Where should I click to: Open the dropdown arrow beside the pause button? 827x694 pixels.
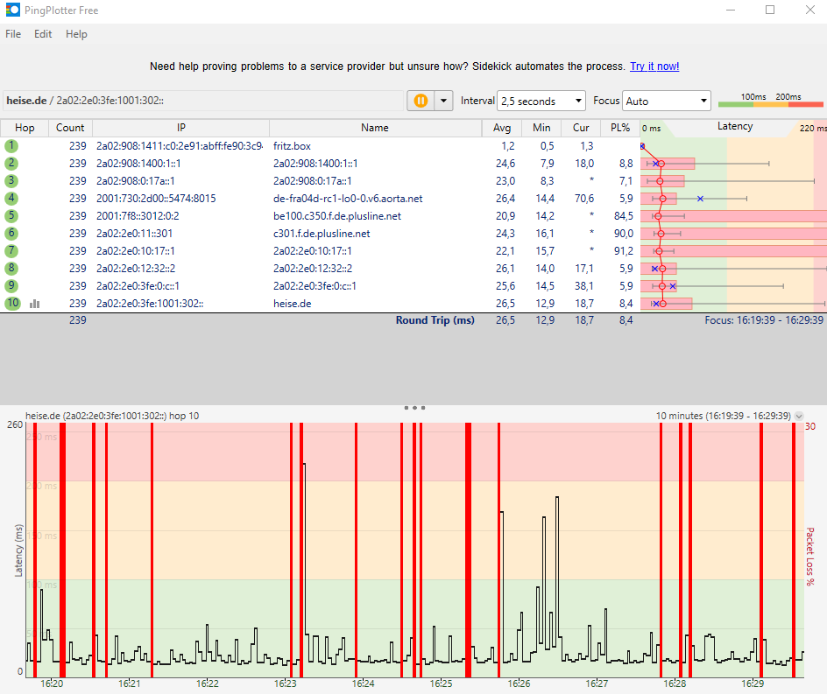coord(443,101)
